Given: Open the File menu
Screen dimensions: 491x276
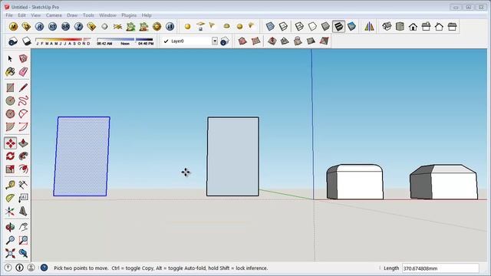Looking at the screenshot, I should [9, 15].
